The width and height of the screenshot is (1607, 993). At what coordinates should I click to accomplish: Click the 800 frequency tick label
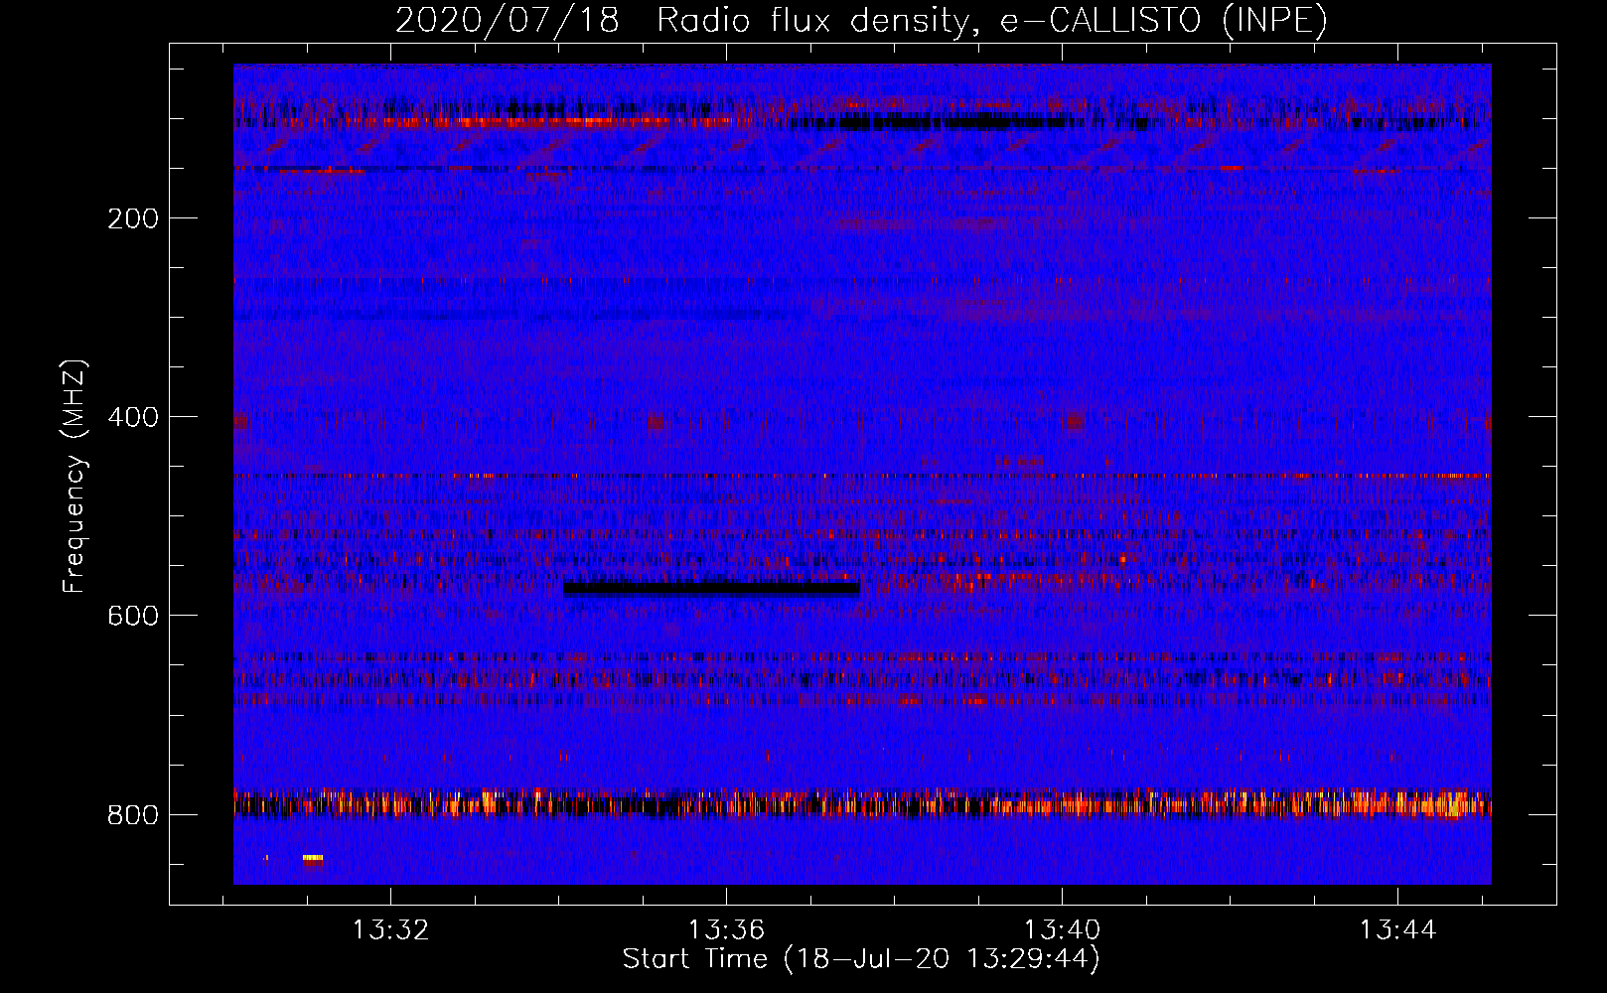pos(133,815)
